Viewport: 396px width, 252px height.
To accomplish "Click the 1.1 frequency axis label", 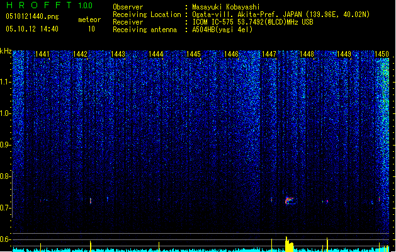I will pos(5,82).
